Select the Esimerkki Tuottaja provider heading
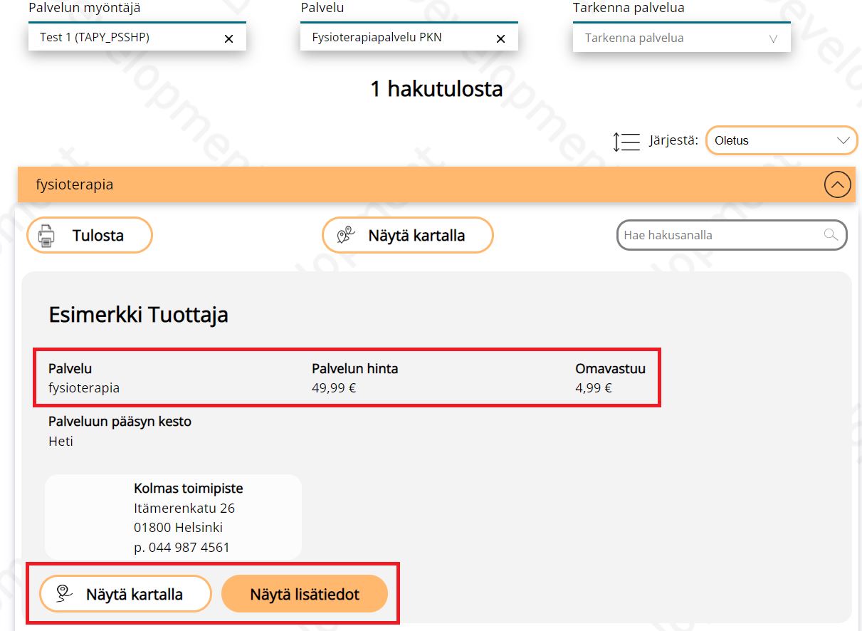 tap(138, 315)
